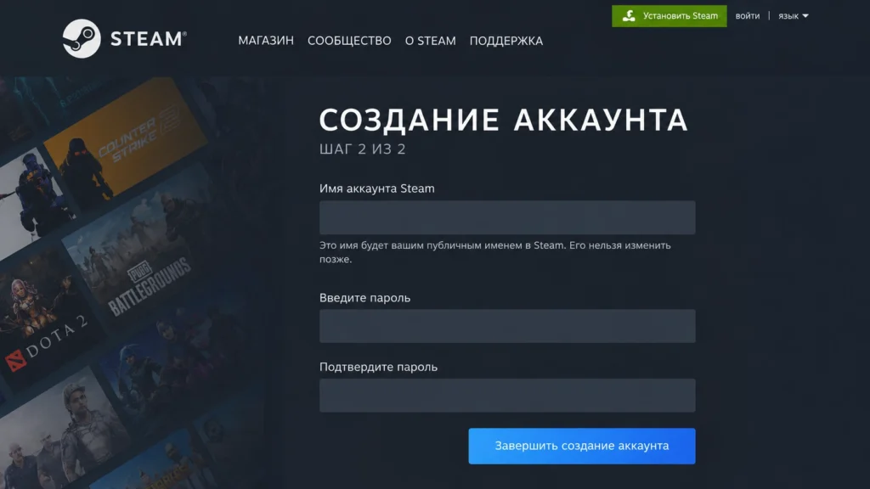Click the Steam logo icon
The width and height of the screenshot is (870, 489).
(82, 39)
